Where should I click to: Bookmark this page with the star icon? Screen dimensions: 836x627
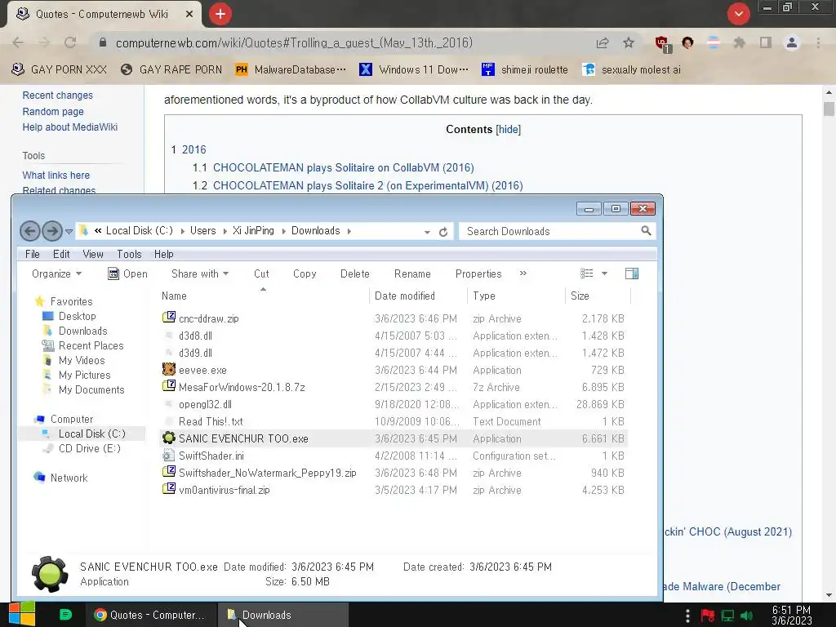(x=629, y=42)
